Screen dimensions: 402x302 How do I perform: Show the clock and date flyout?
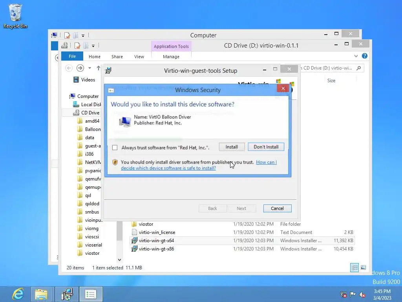(x=382, y=294)
